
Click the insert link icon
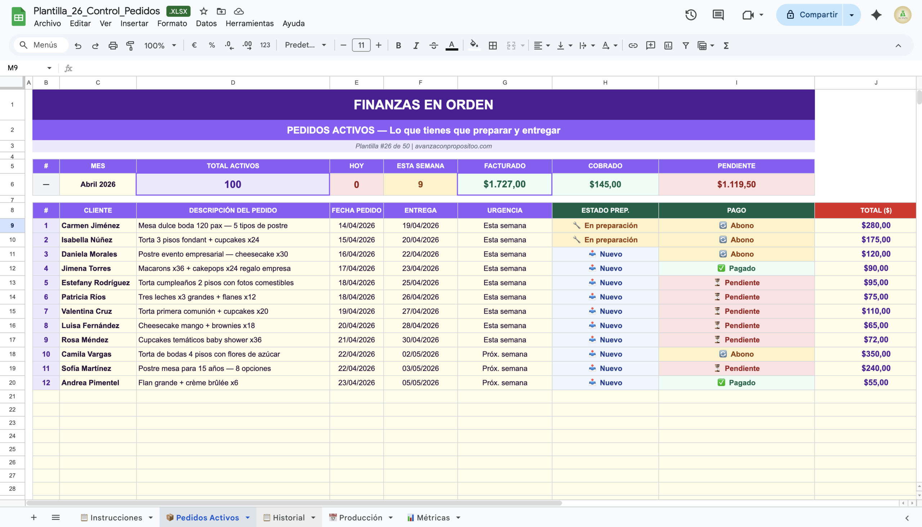coord(633,45)
